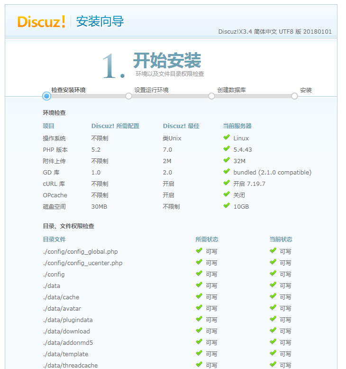This screenshot has height=369, width=346.
Task: Click current-status check for ./data/template row
Action: [273, 353]
